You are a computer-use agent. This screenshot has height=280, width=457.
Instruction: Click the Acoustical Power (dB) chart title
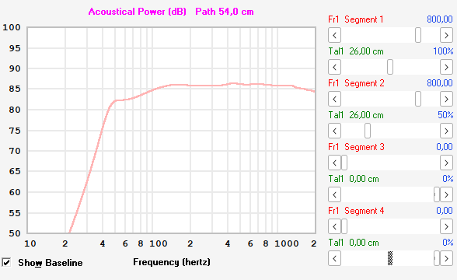click(138, 12)
